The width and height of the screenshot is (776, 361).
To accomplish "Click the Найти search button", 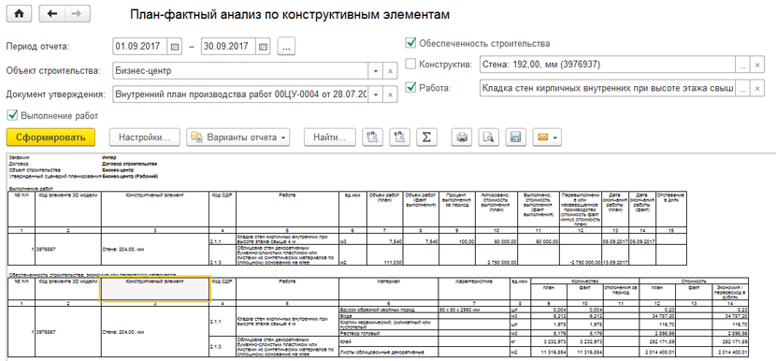I will coord(330,137).
